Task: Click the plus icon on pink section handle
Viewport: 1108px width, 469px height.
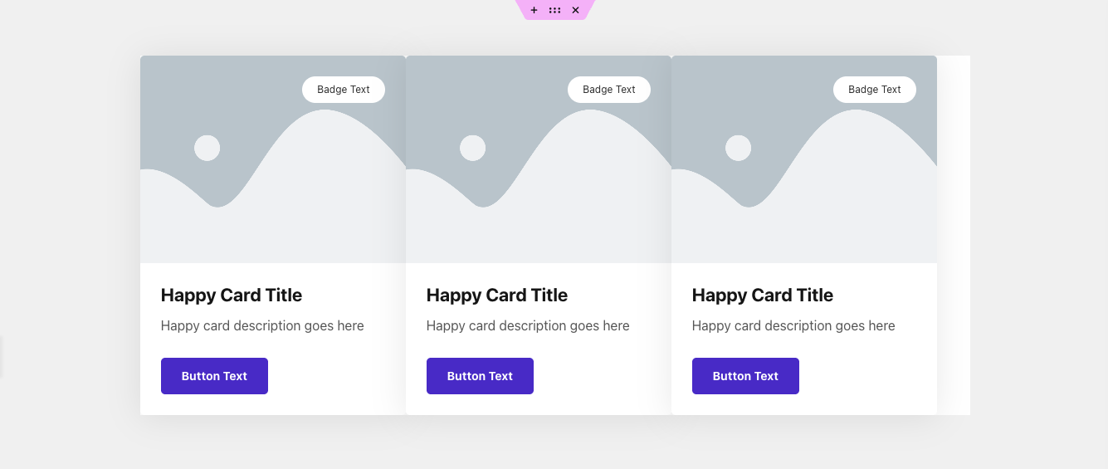Action: (534, 10)
